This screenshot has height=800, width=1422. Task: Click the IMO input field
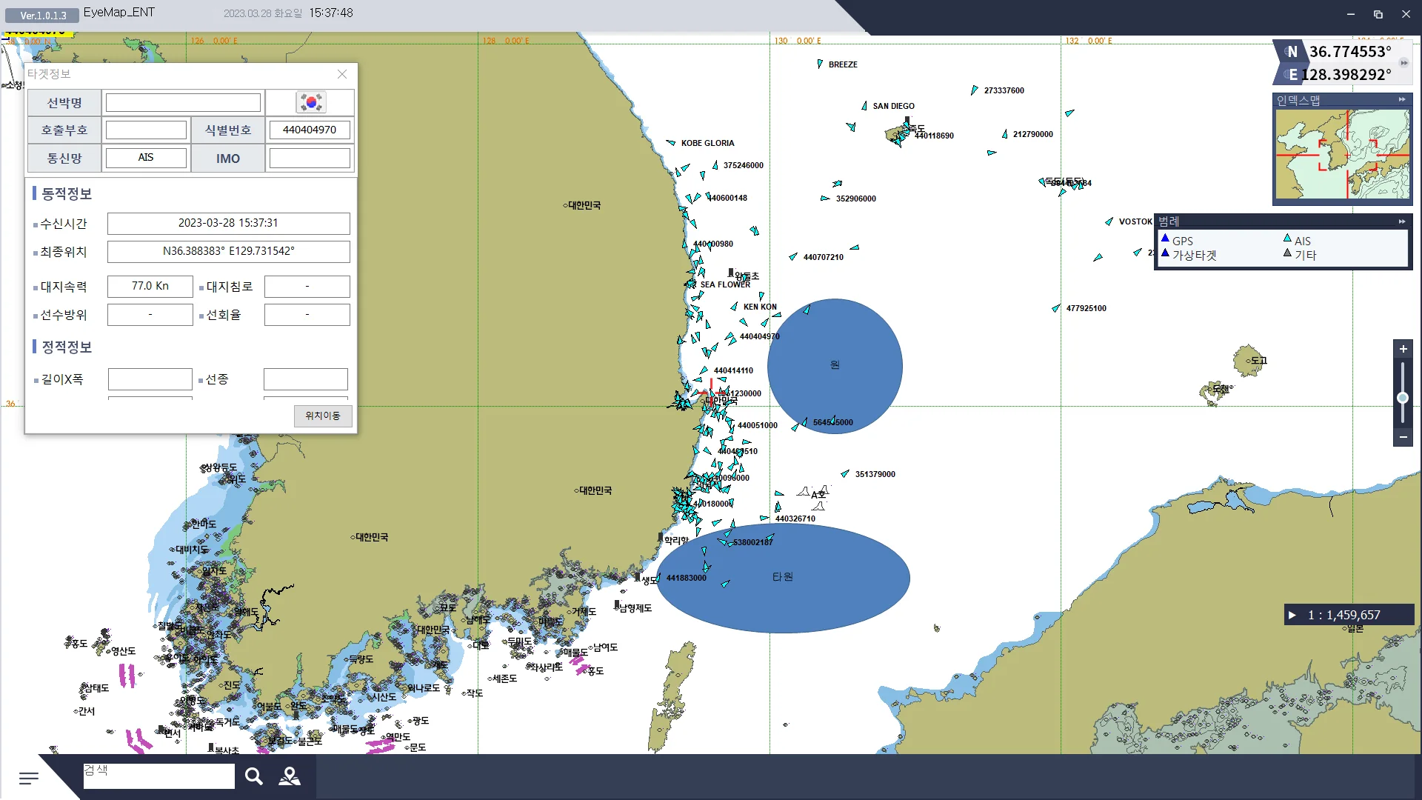(310, 159)
